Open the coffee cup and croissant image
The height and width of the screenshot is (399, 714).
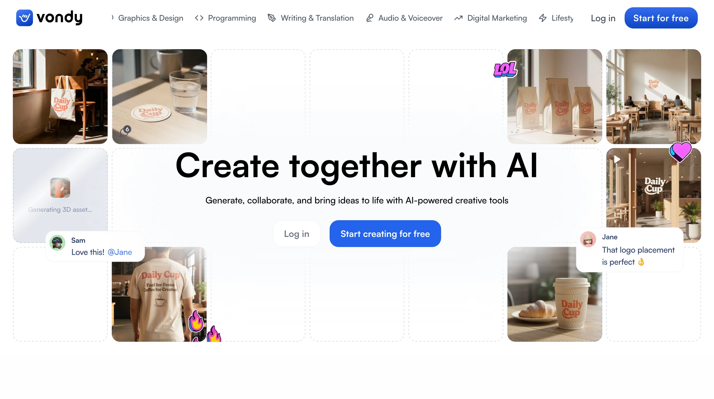pos(554,294)
